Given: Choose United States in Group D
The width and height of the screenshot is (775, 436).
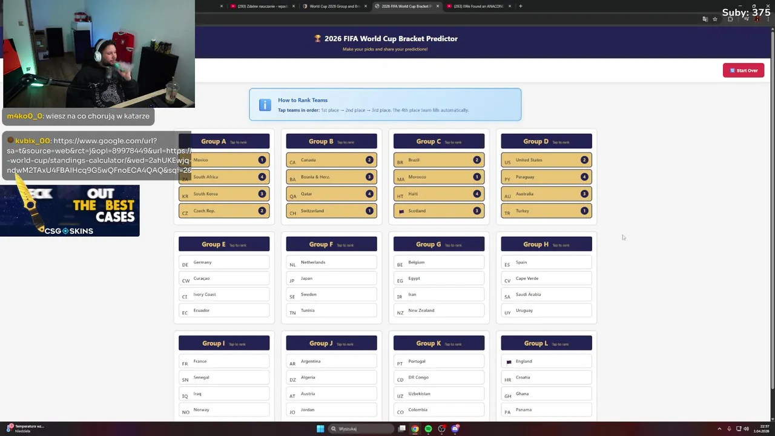Looking at the screenshot, I should click(546, 160).
